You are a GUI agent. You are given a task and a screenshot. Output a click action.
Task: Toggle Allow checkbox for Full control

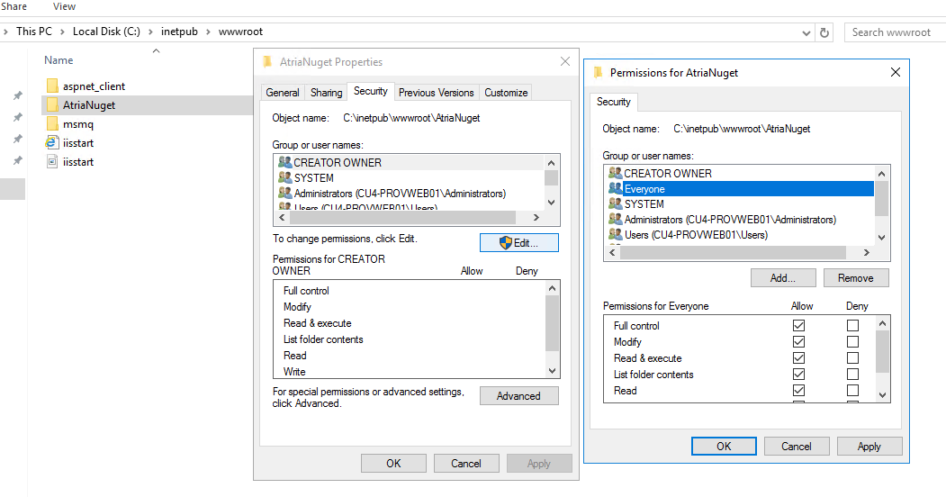(798, 326)
